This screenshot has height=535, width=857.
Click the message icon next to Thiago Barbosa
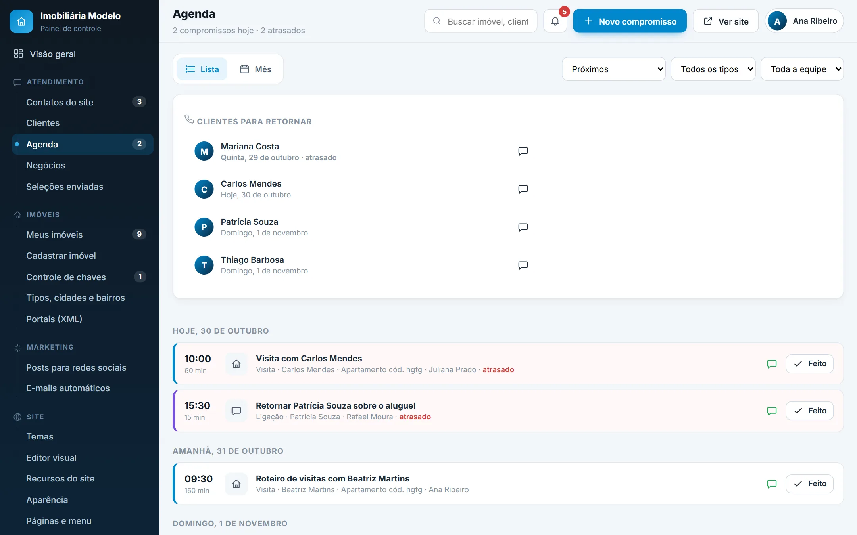pos(523,266)
